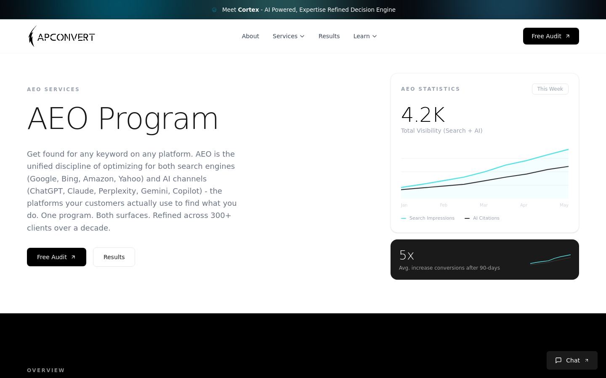Click the Apr axis label
Screen dimensions: 606x378
(524, 205)
